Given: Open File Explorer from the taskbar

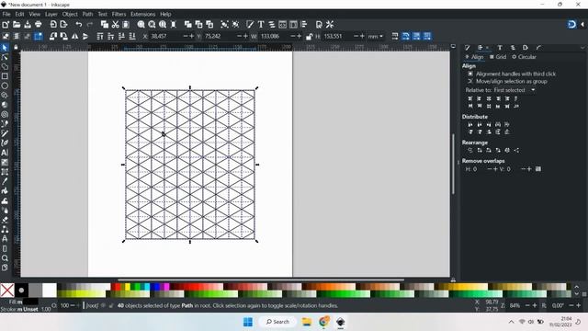Looking at the screenshot, I should [x=306, y=322].
